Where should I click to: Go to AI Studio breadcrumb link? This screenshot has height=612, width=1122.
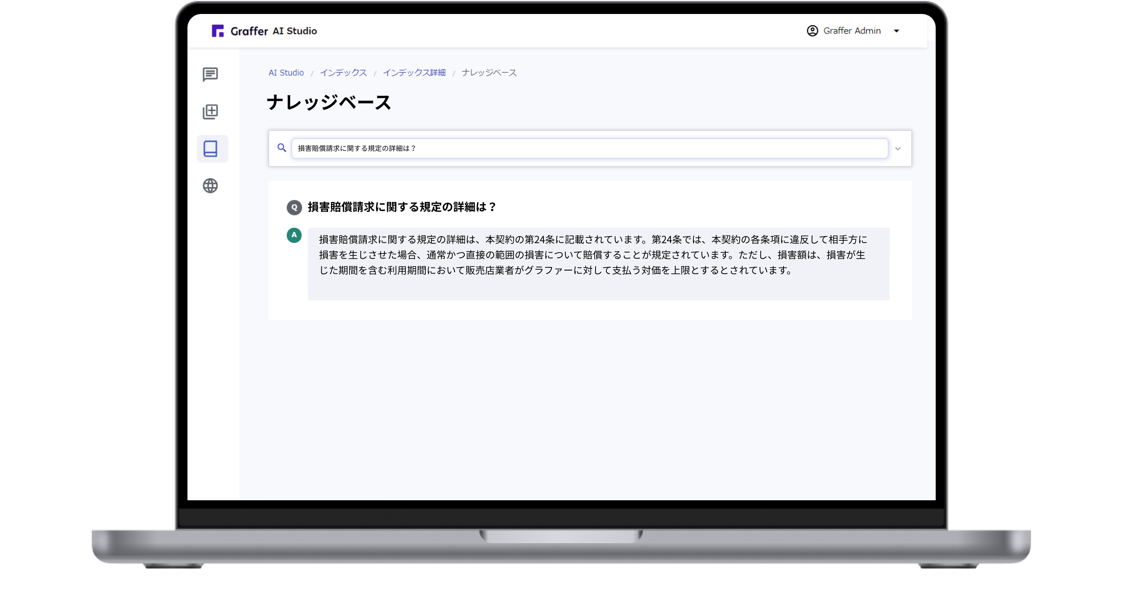coord(286,73)
